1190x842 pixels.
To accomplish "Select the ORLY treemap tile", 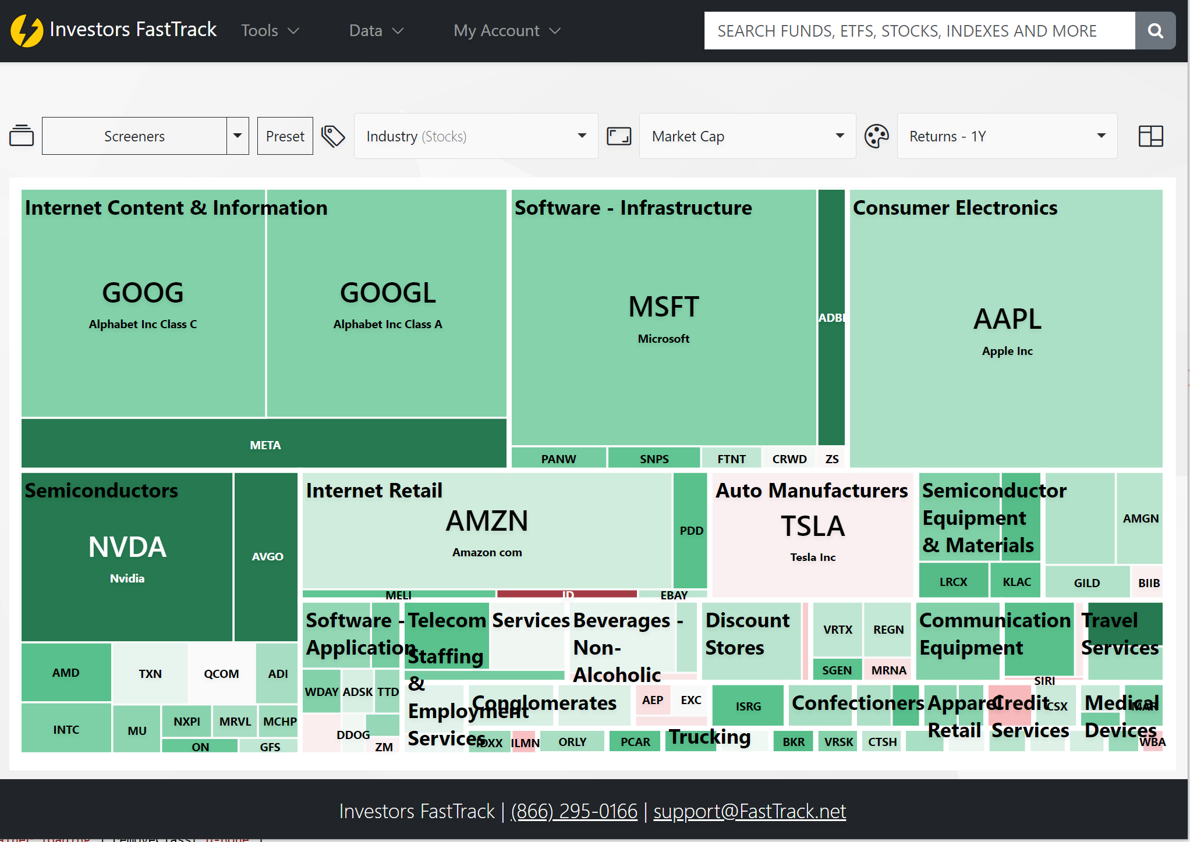I will point(572,741).
